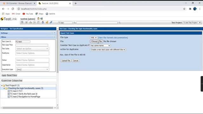
Task: Open View file formats documentation link
Action: (113, 38)
